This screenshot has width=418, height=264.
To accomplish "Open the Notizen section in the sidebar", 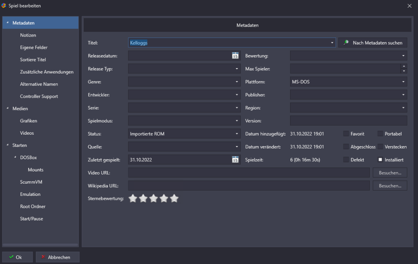I will pos(28,35).
